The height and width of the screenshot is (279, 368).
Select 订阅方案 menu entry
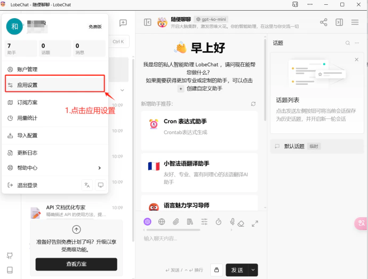pos(55,102)
